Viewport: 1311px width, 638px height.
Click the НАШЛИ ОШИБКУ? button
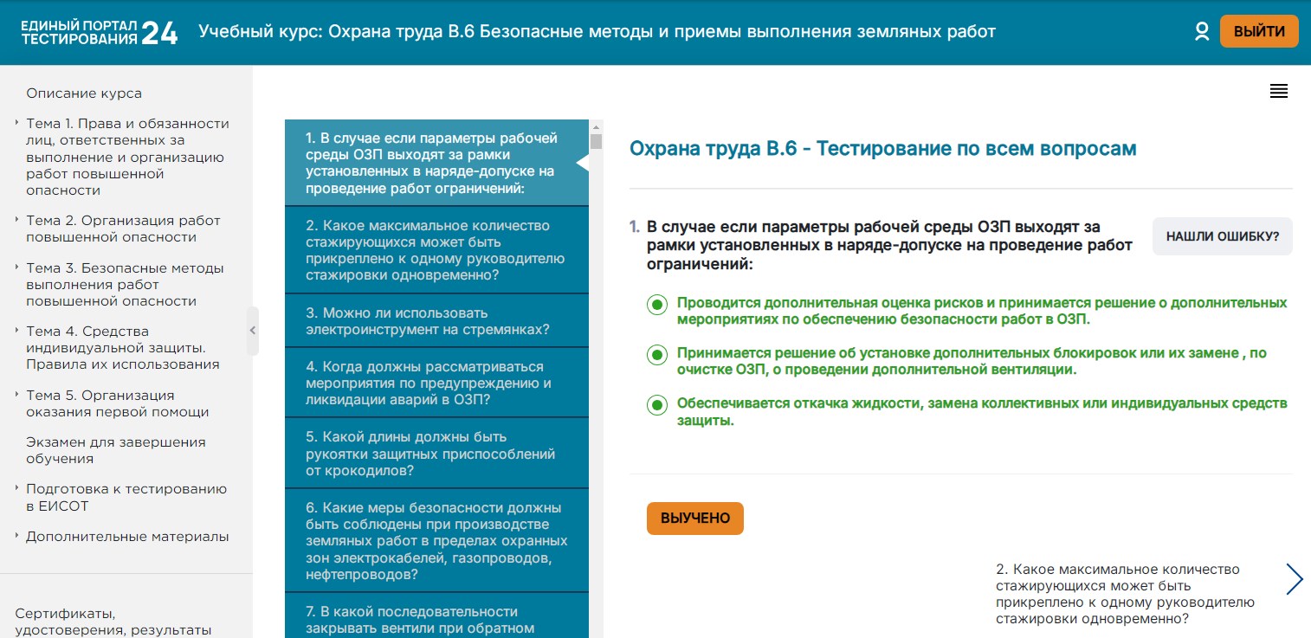[1221, 236]
